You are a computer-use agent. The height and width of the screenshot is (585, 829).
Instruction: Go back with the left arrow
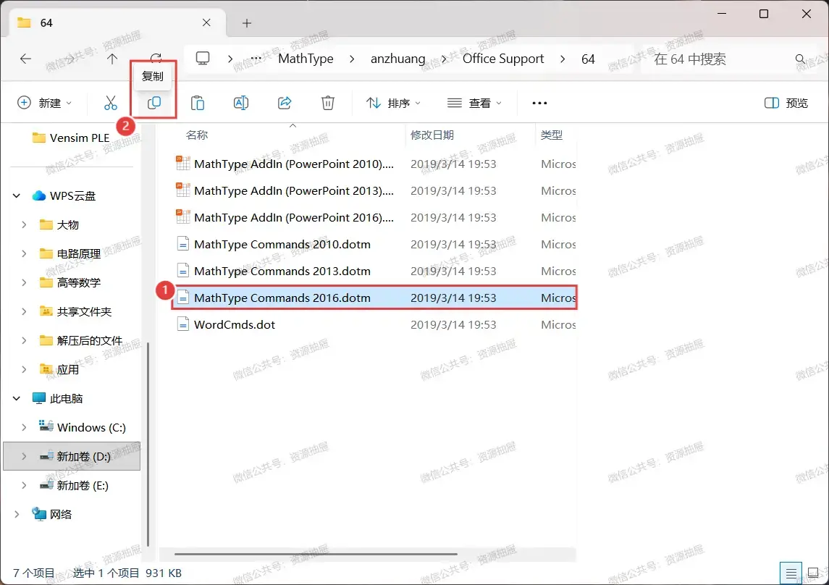[25, 59]
